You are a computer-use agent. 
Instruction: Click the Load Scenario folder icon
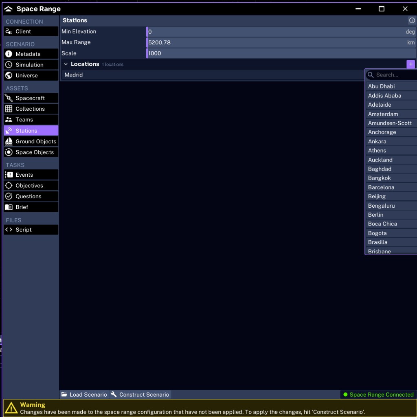(64, 394)
